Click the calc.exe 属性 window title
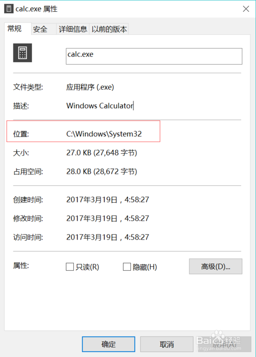 (36, 9)
